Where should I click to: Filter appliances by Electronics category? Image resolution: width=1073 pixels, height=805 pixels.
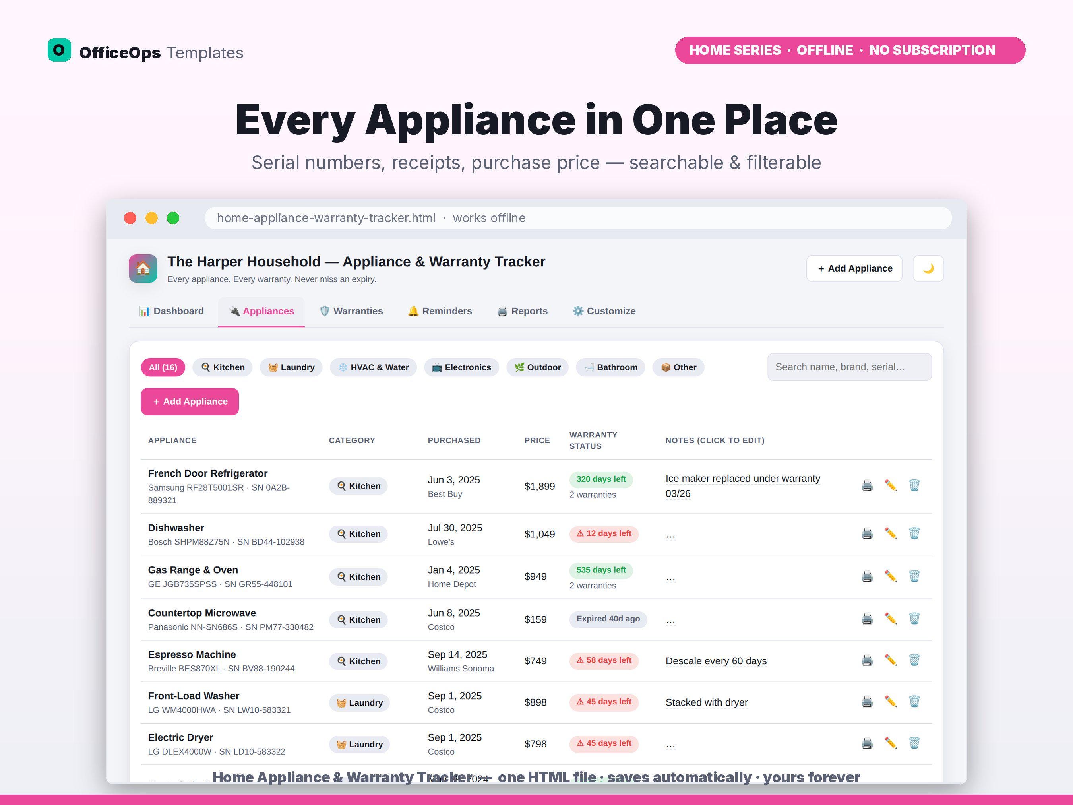[x=461, y=367]
